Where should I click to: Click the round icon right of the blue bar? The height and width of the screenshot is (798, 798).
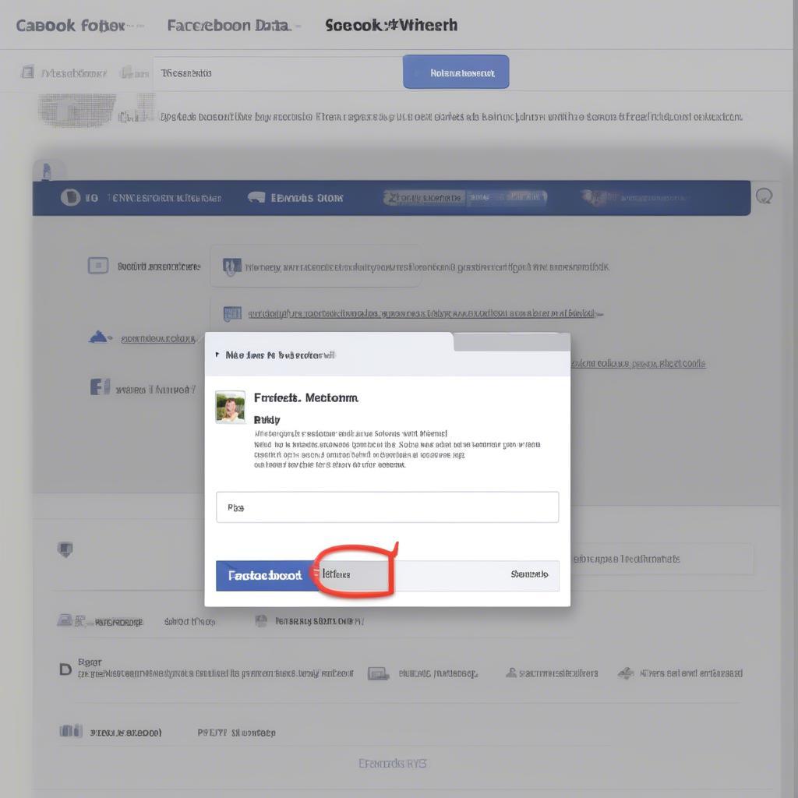pos(764,196)
